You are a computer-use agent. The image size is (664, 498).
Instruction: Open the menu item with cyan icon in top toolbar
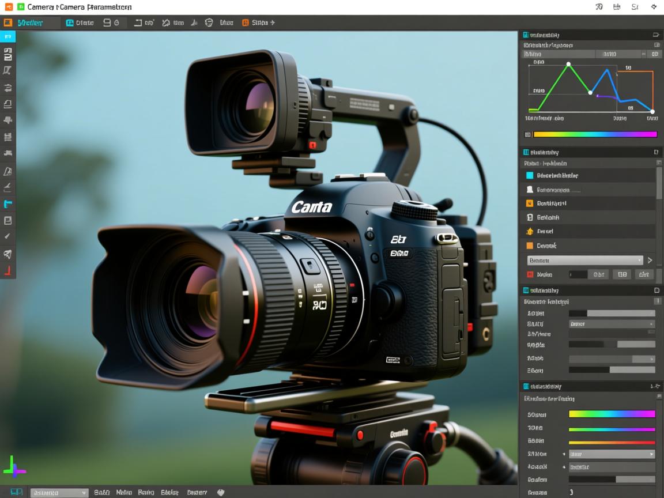pos(80,23)
